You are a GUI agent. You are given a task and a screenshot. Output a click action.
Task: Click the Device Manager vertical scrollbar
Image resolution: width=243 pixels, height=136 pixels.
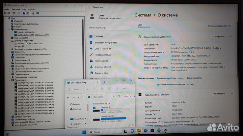click(x=83, y=49)
